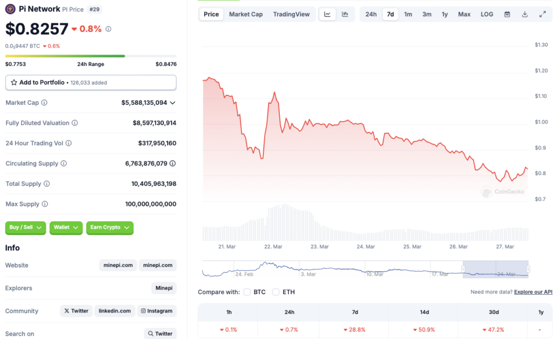Select the line chart icon
This screenshot has width=553, height=339.
click(x=327, y=14)
